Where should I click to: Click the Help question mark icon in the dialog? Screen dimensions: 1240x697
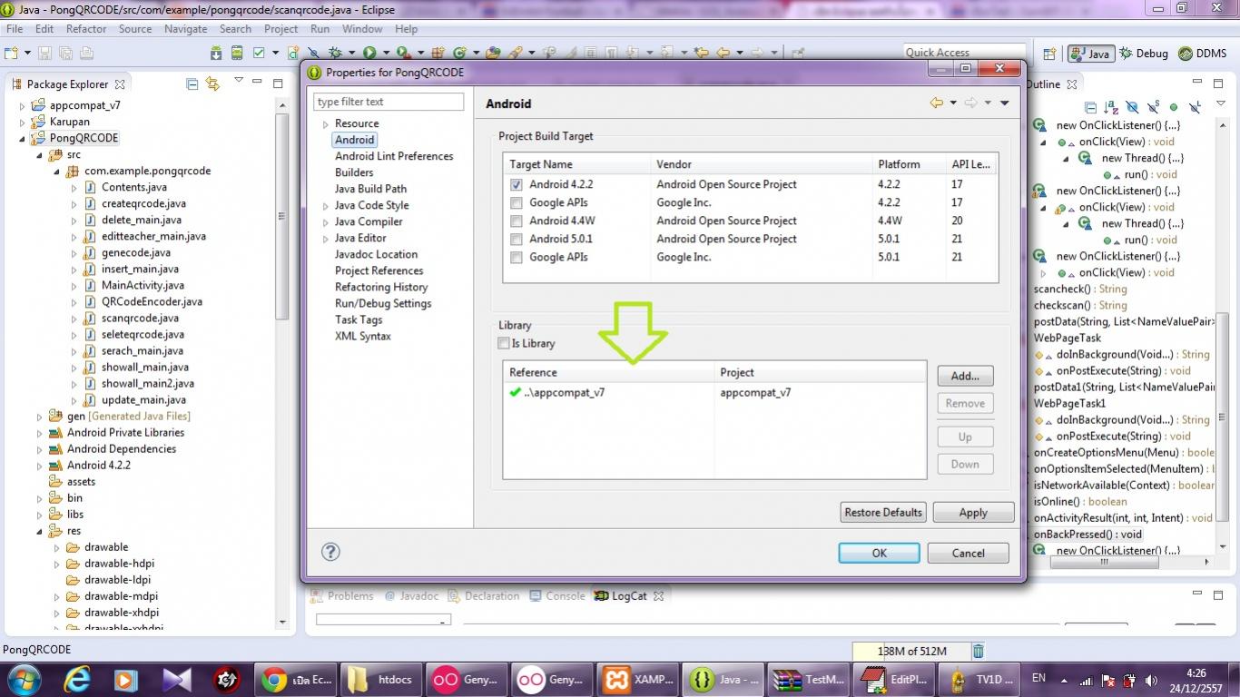click(x=330, y=552)
